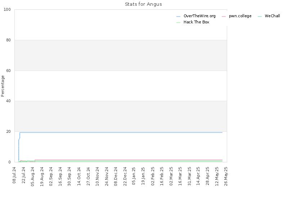Click the 60 y-axis tick label
This screenshot has height=216, width=288.
(x=8, y=71)
